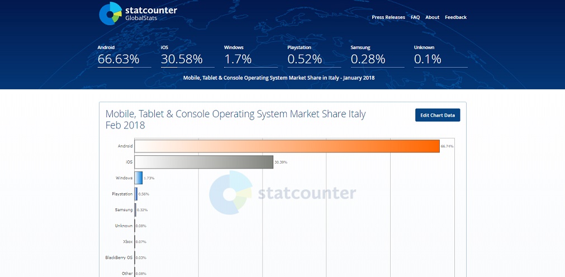Click the Windows axis label in chart

click(x=124, y=178)
